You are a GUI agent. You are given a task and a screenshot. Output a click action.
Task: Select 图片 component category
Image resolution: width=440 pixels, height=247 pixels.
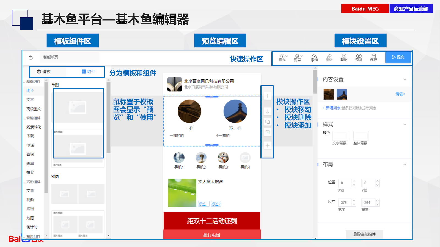click(x=30, y=91)
